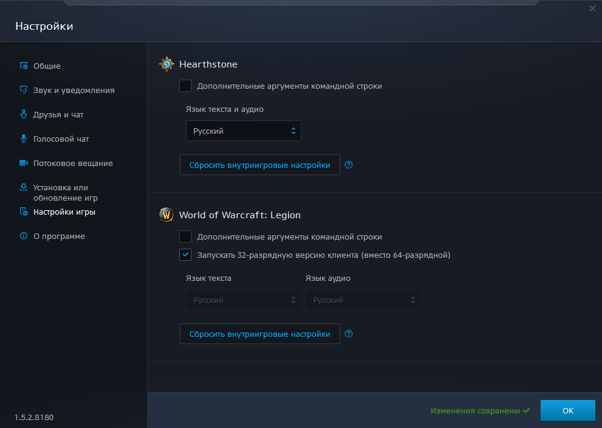Click the Hearthstone section title
Image resolution: width=602 pixels, height=428 pixels.
coord(208,64)
